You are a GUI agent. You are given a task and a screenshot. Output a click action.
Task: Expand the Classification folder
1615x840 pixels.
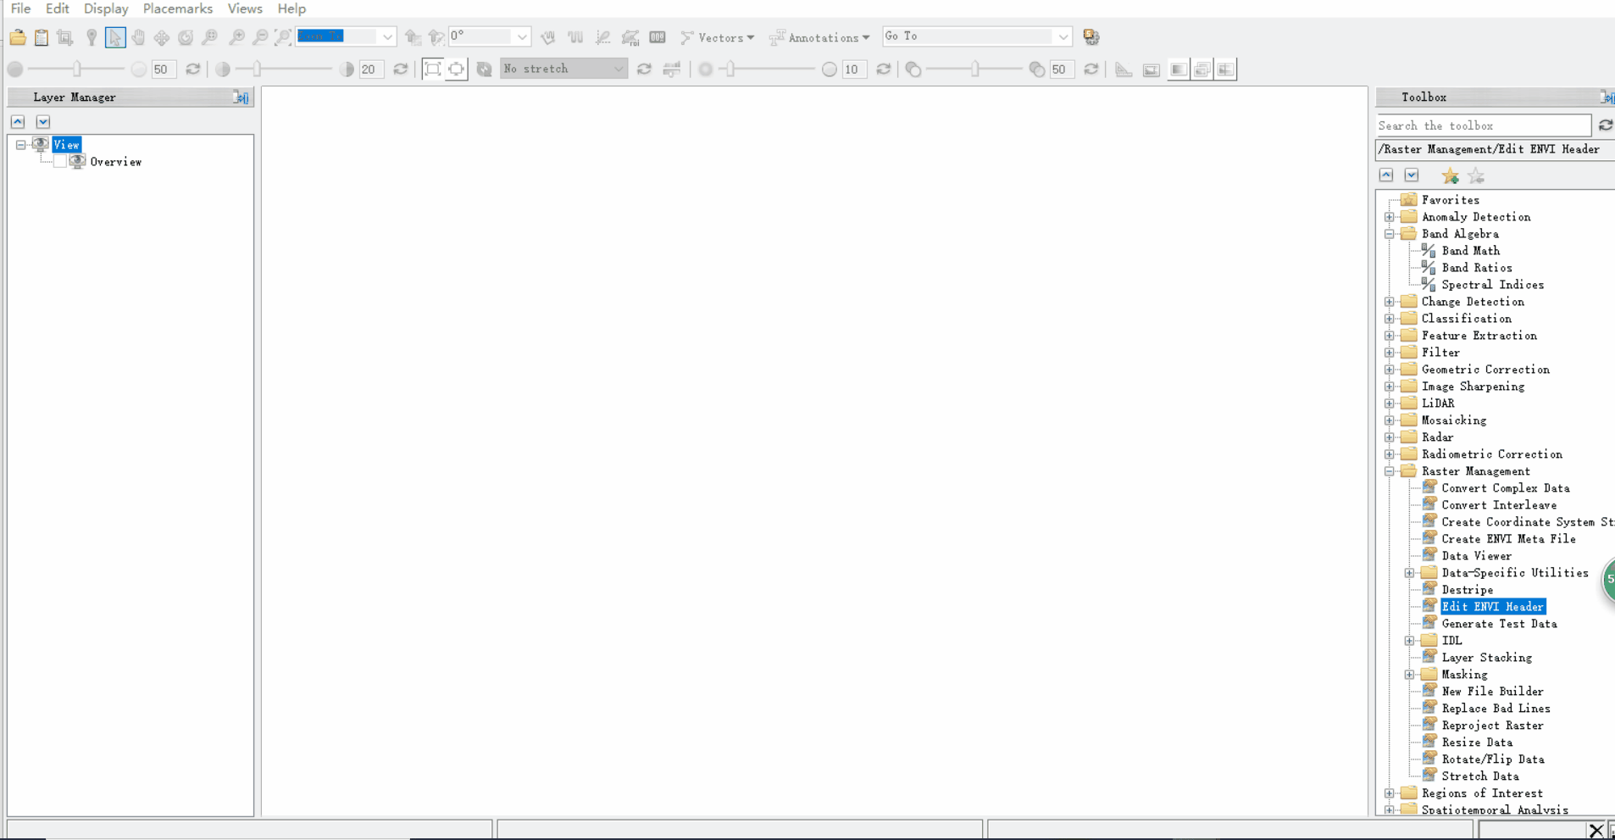1390,319
